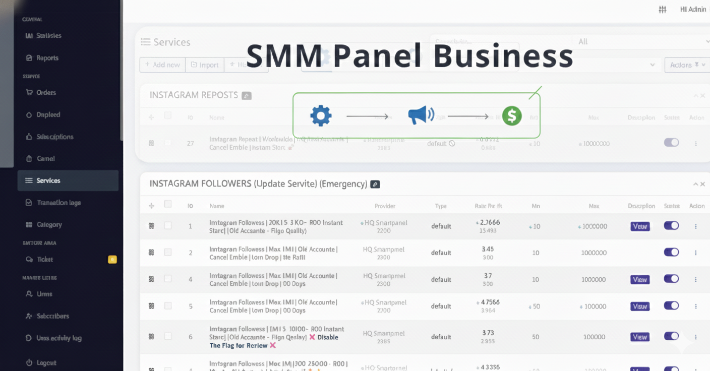Click the Add new button
This screenshot has width=710, height=371.
[162, 65]
